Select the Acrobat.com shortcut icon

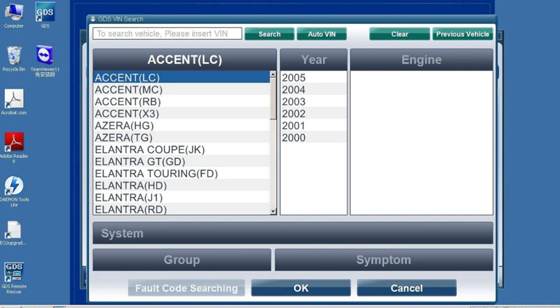(14, 102)
